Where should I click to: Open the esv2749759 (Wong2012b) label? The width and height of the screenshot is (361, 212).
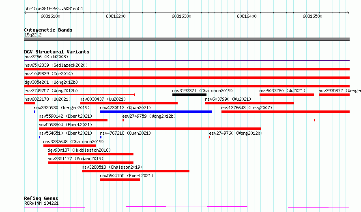point(149,116)
